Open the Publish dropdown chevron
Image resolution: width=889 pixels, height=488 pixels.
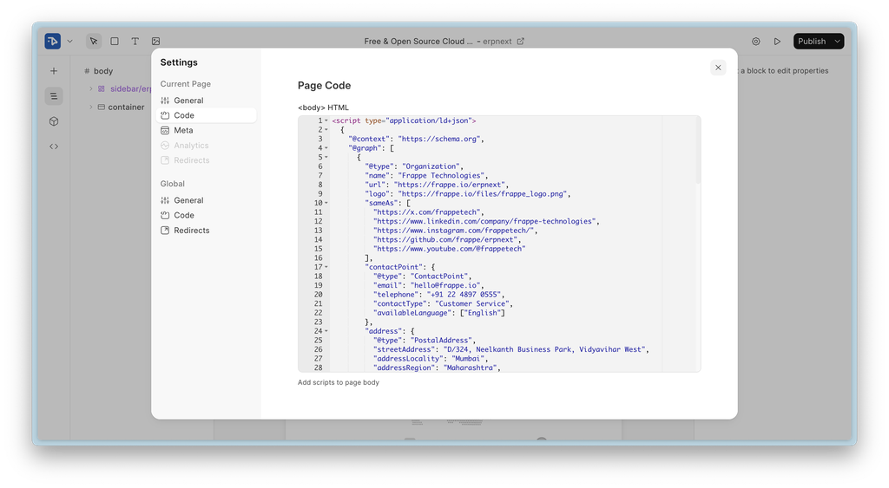click(837, 42)
